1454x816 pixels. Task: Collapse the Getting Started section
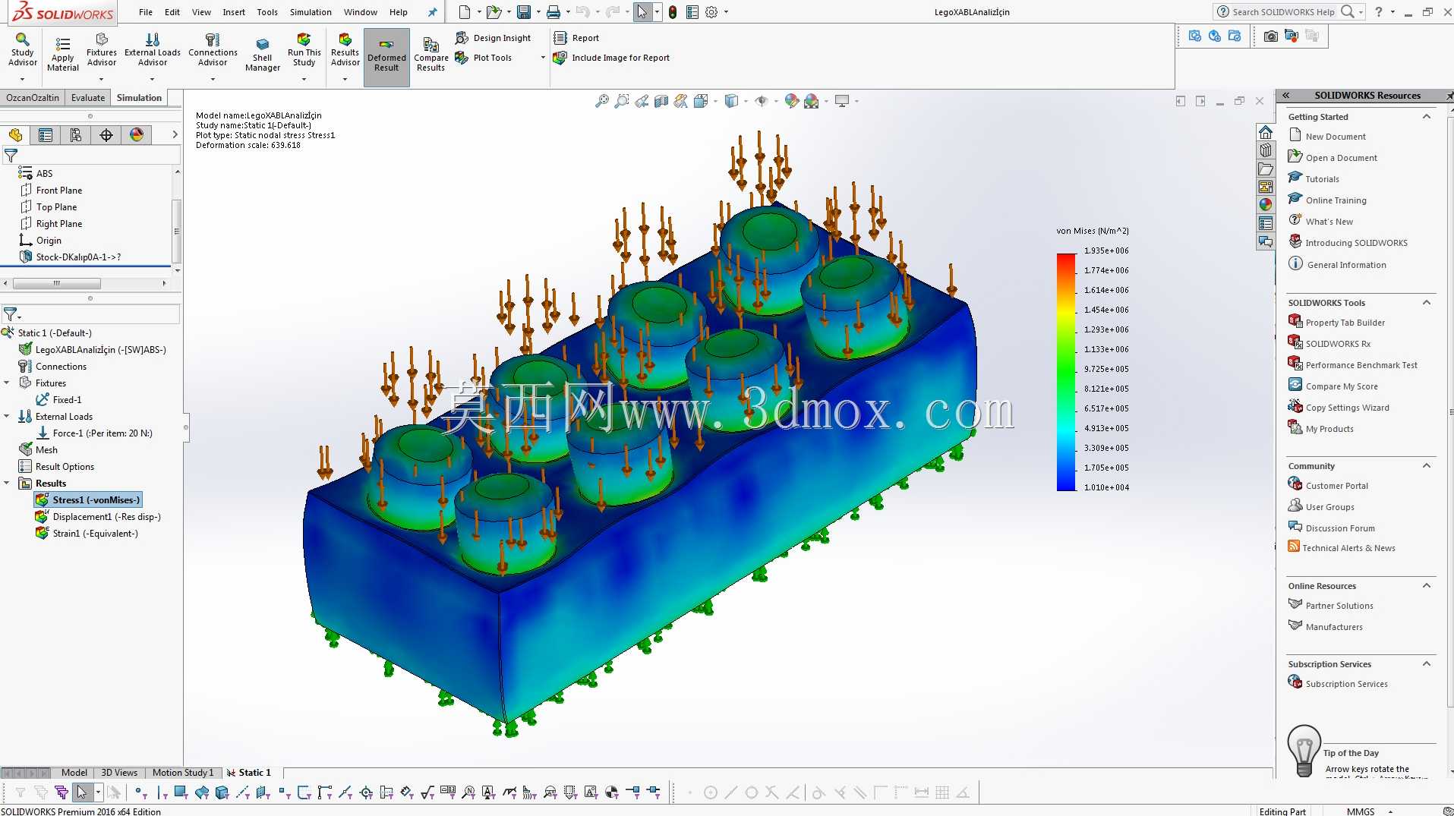[1427, 117]
